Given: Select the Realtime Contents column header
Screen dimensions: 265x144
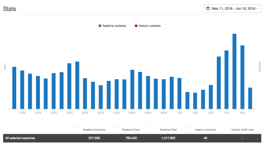Looking at the screenshot, I should tap(94, 130).
